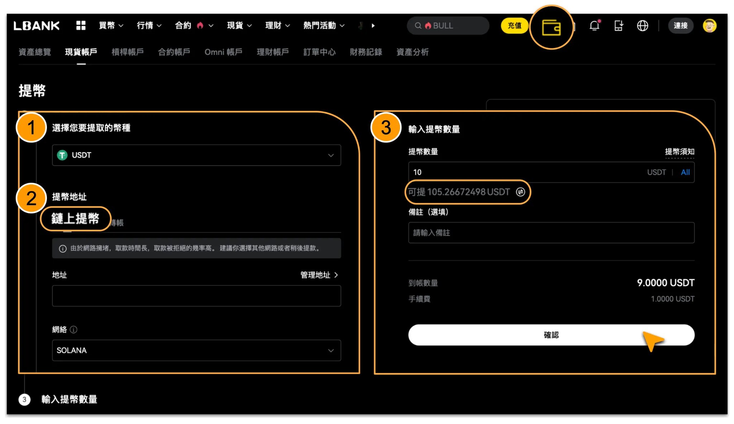
Task: Click the swap icon beside available balance
Action: point(520,192)
